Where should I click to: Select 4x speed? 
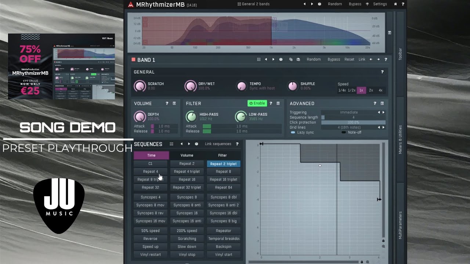point(380,90)
